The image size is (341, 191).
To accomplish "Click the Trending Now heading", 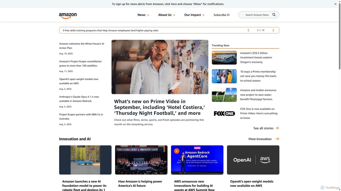I will point(221,45).
